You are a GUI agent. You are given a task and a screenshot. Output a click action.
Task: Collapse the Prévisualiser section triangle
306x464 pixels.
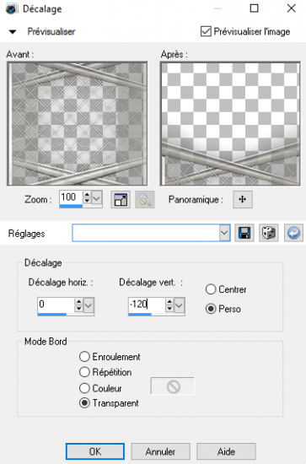click(13, 32)
